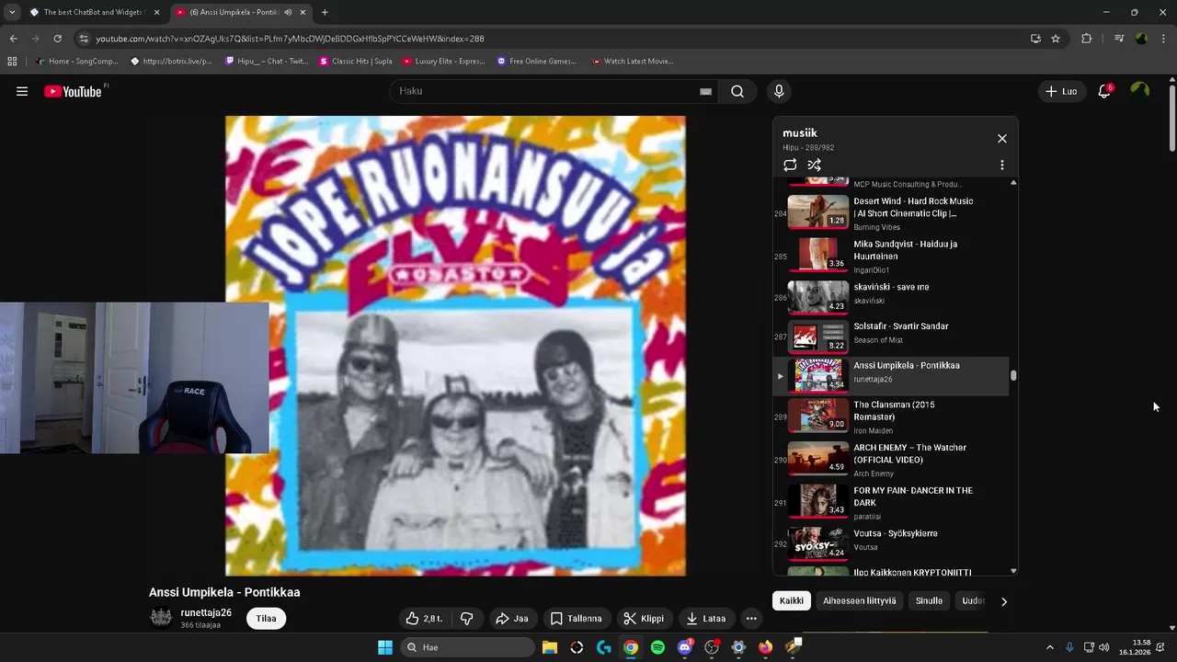1177x662 pixels.
Task: Open Luxury Elite bookmark
Action: click(443, 62)
